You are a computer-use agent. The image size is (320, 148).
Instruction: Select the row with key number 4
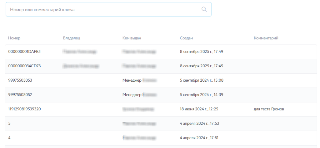pos(9,138)
